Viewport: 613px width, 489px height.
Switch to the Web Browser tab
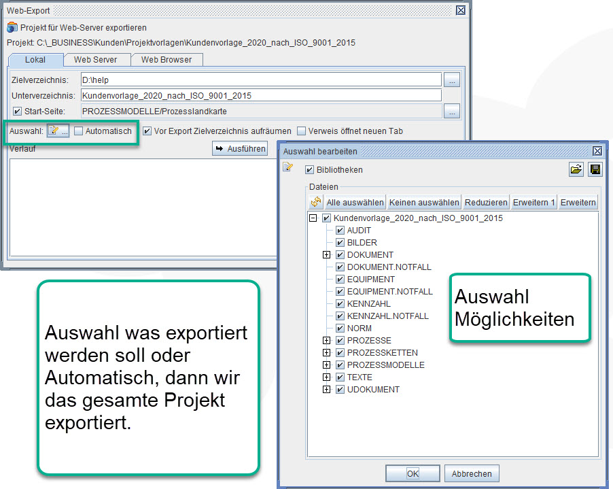click(x=167, y=59)
